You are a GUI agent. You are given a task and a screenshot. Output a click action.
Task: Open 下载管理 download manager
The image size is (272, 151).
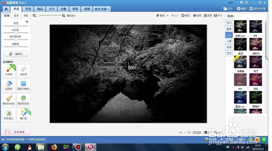(x=227, y=139)
